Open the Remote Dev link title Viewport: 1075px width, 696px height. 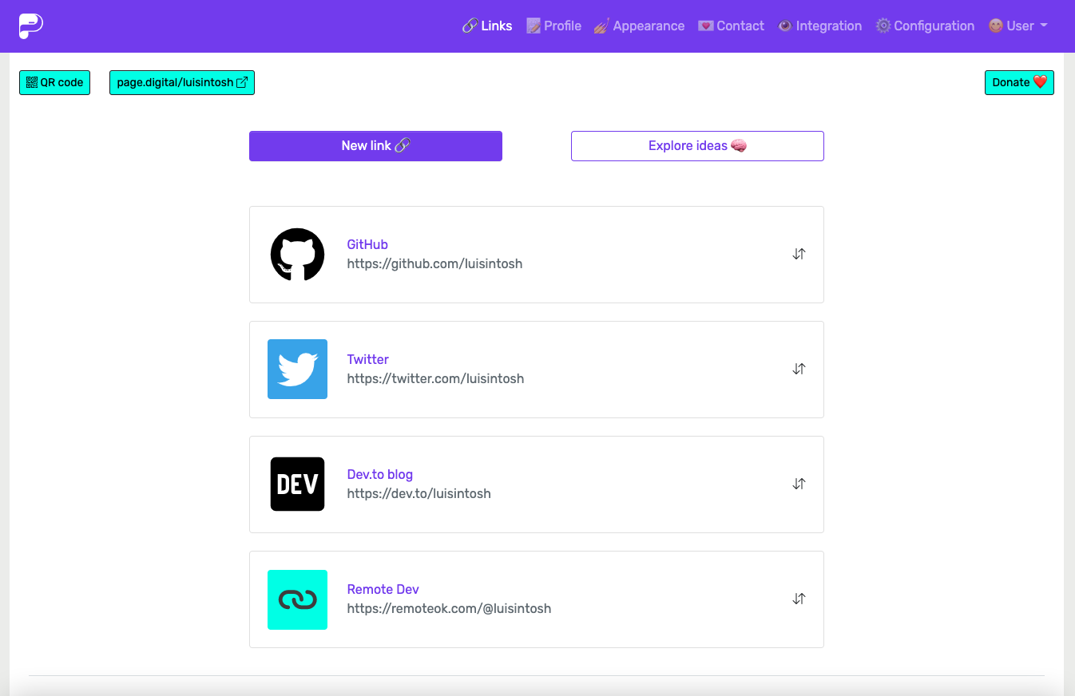click(383, 589)
